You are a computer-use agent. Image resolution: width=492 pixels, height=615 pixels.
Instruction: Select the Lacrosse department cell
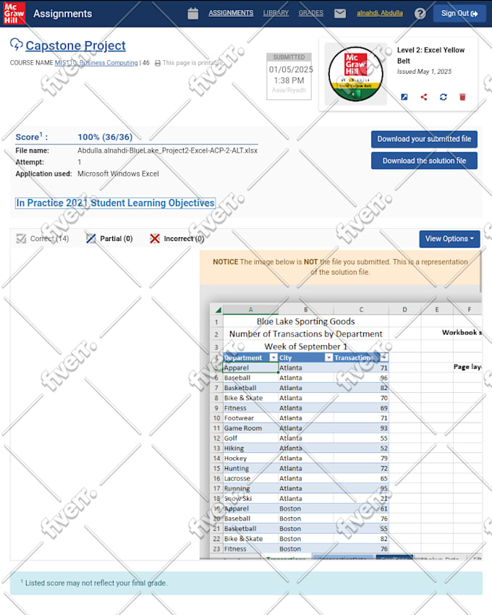click(251, 478)
